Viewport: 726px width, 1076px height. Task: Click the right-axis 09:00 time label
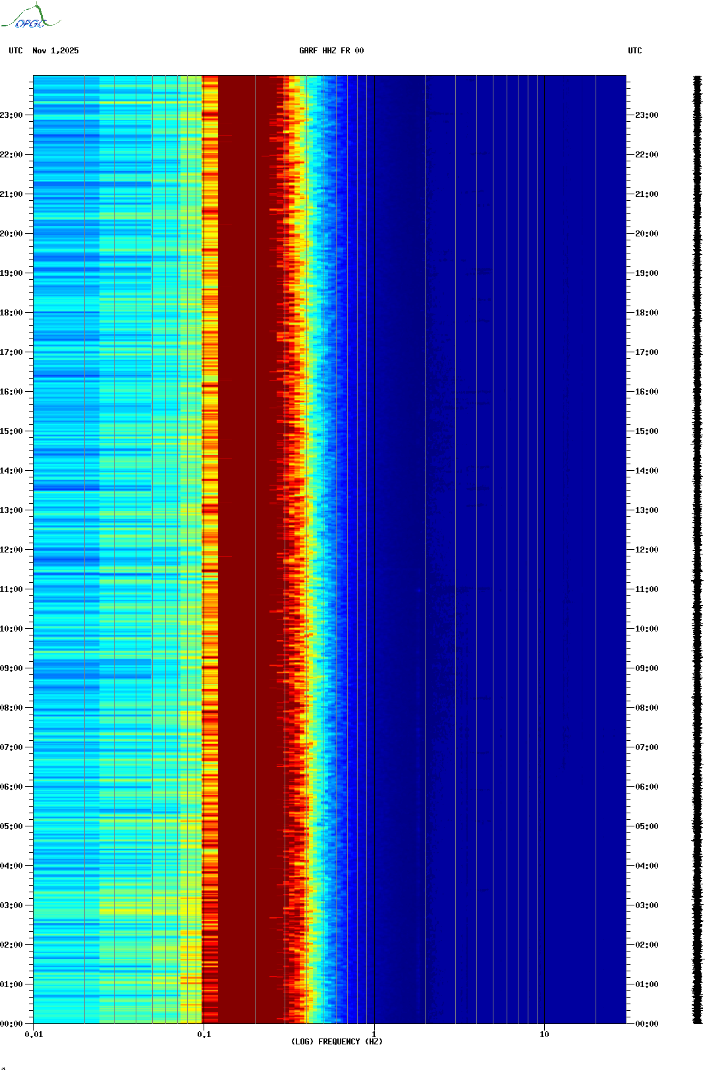click(x=647, y=668)
